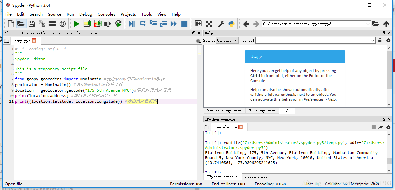Switch to the Variable explorer tab
This screenshot has width=395, height=190.
point(224,111)
